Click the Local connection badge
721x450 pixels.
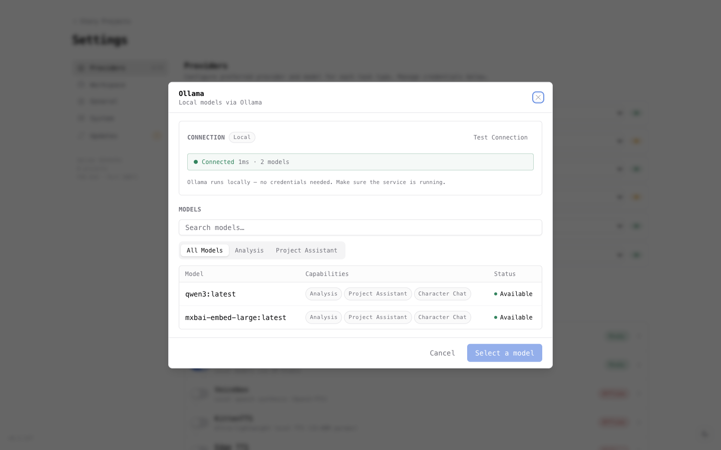[242, 137]
